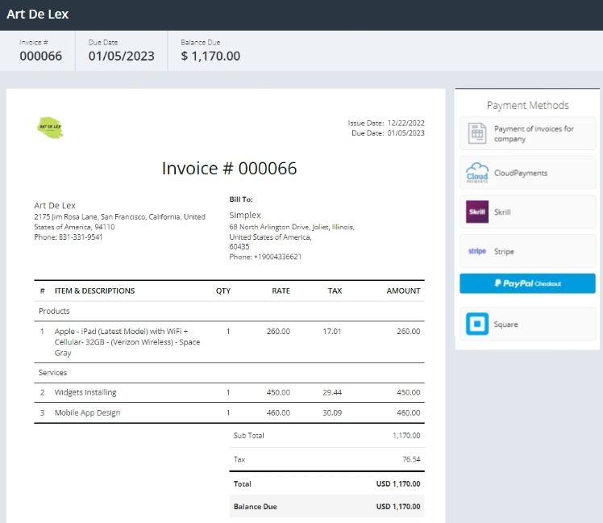Click the purple Skrill logo icon
Viewport: 603px width, 523px height.
pos(477,212)
